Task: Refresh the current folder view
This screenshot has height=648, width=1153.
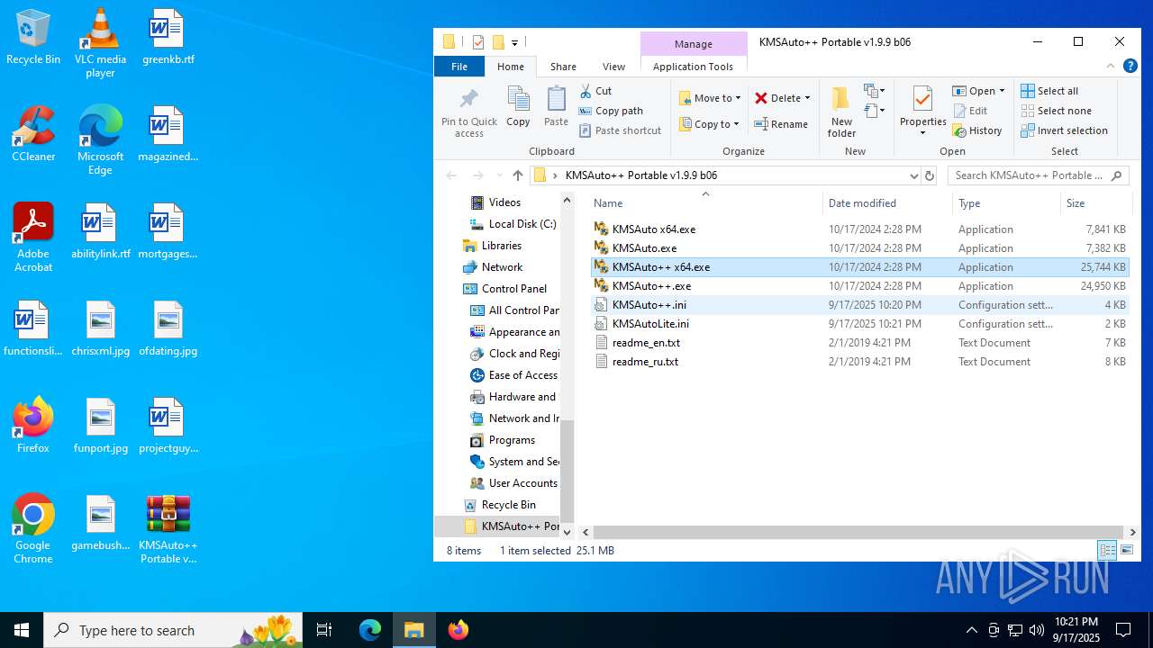Action: click(x=931, y=175)
